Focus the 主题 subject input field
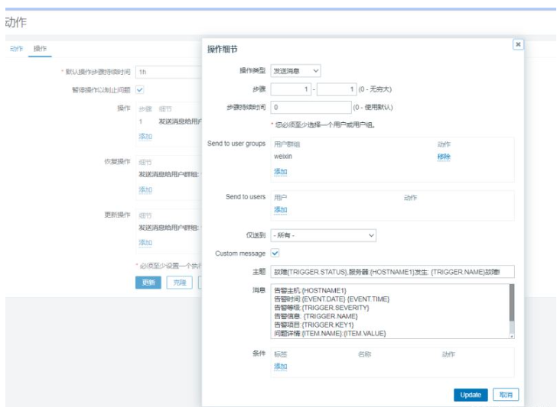This screenshot has width=557, height=407. pyautogui.click(x=393, y=272)
